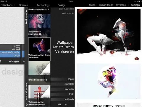The width and height of the screenshot is (142, 107).
Task: Open Wallpaper Art Inspiration 28 article
Action: (x=39, y=33)
